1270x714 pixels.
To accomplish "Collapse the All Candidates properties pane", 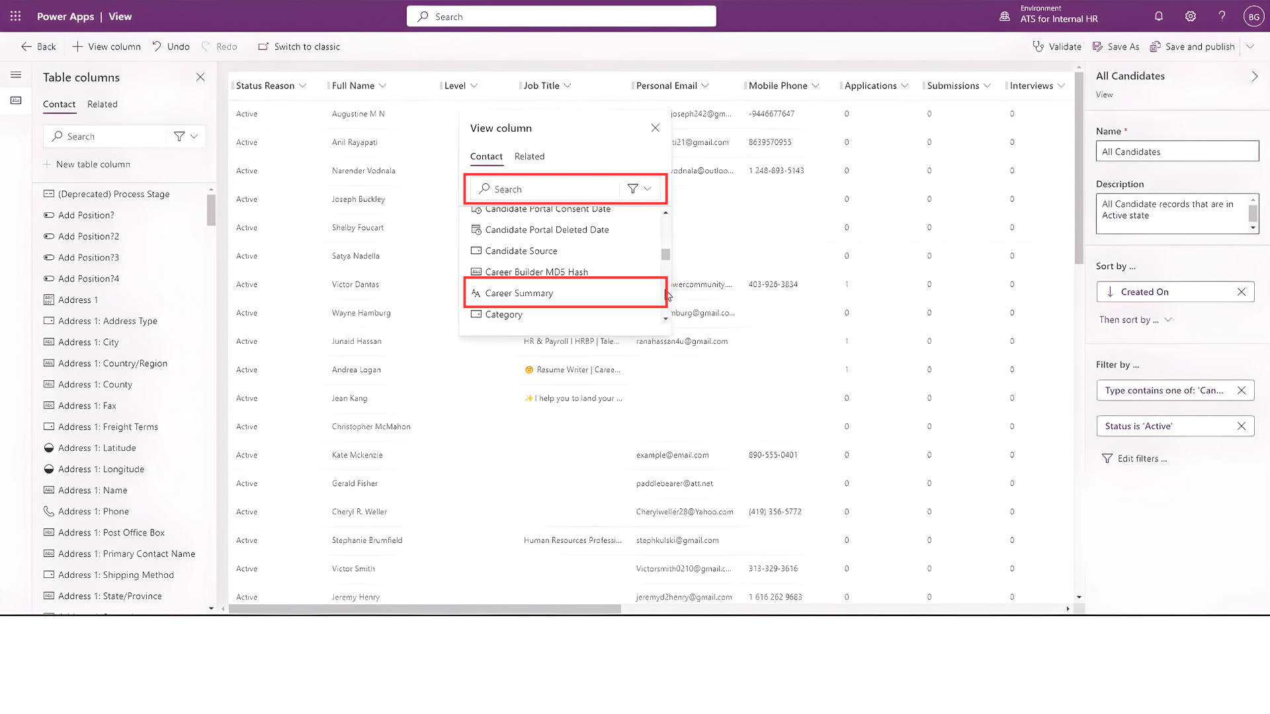I will tap(1255, 77).
